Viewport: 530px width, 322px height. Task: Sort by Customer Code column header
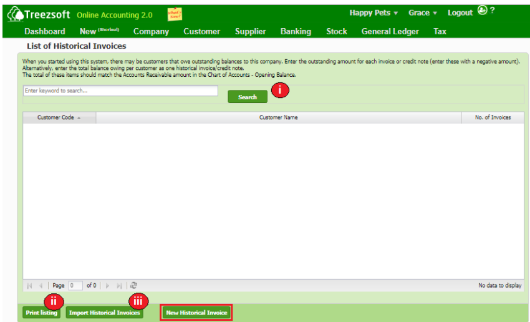point(59,117)
